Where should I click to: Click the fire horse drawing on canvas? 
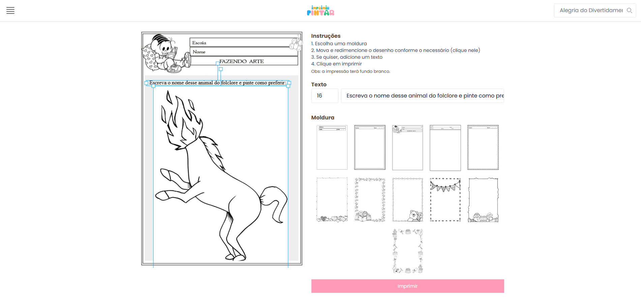[221, 175]
